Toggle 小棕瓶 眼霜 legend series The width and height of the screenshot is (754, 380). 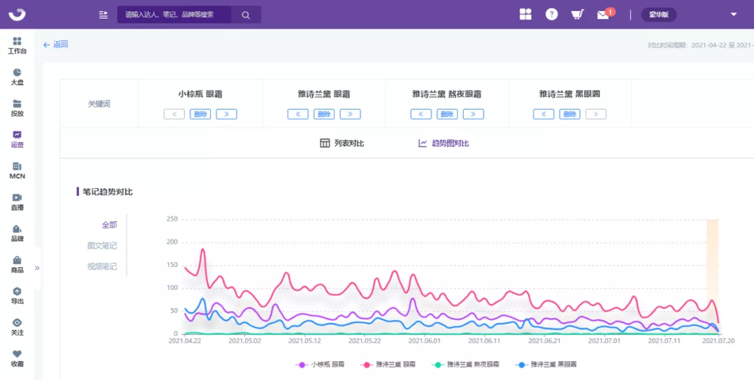[x=320, y=365]
